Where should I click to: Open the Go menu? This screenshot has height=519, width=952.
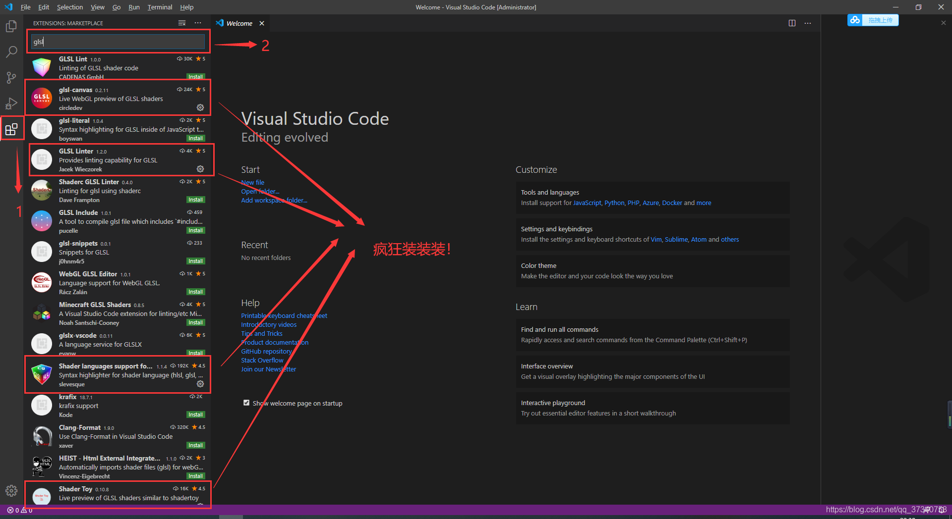[x=117, y=7]
